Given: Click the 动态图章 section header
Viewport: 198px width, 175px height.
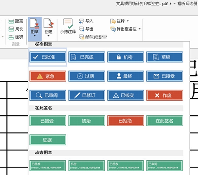Looking at the screenshot, I should pos(106,153).
